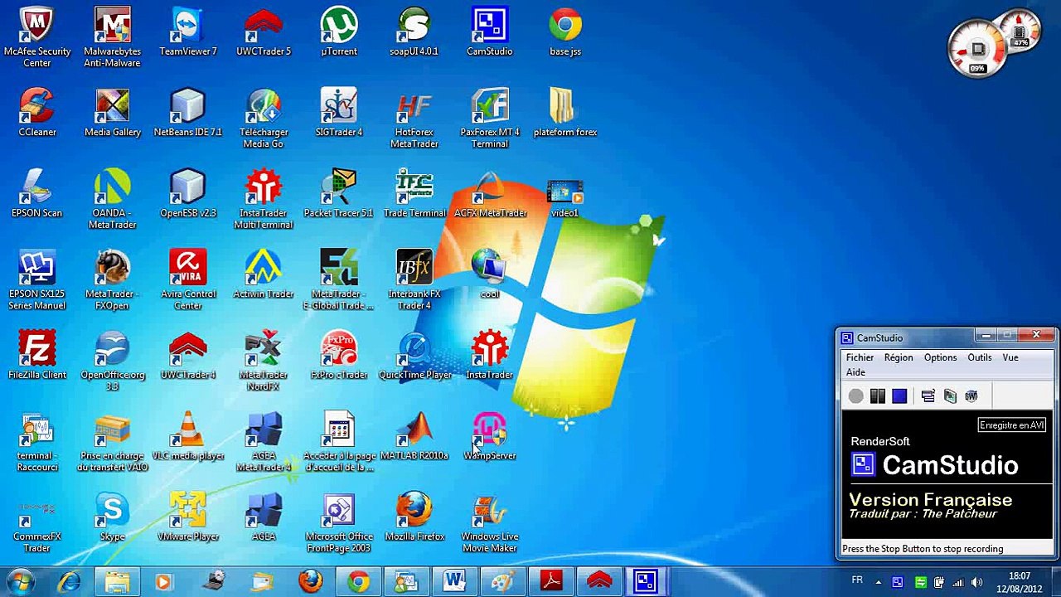1061x597 pixels.
Task: Select the Malwarebytes Anti-Malware desktop icon
Action: pyautogui.click(x=113, y=37)
